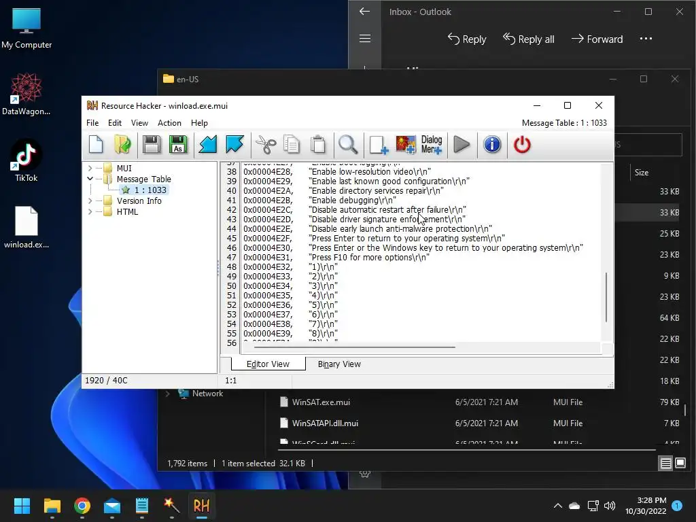Image resolution: width=696 pixels, height=522 pixels.
Task: Switch to the Editor View tab
Action: pyautogui.click(x=268, y=364)
